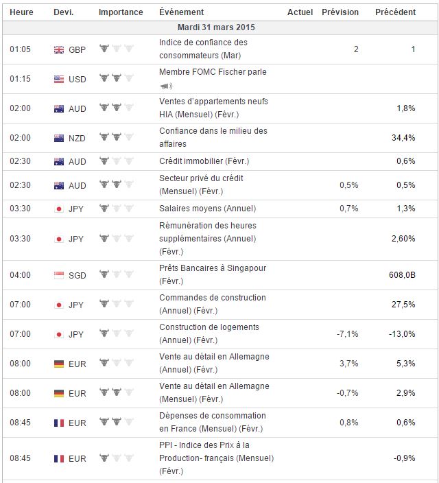Click the UK flag icon next to GBP
The image size is (439, 483).
pyautogui.click(x=59, y=49)
